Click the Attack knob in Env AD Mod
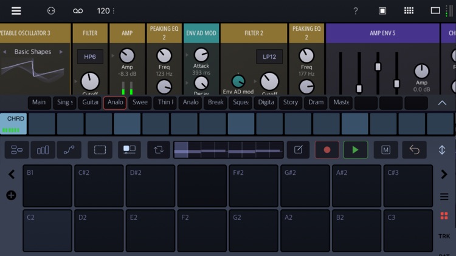Viewport: 456px width, 256px height. tap(201, 55)
